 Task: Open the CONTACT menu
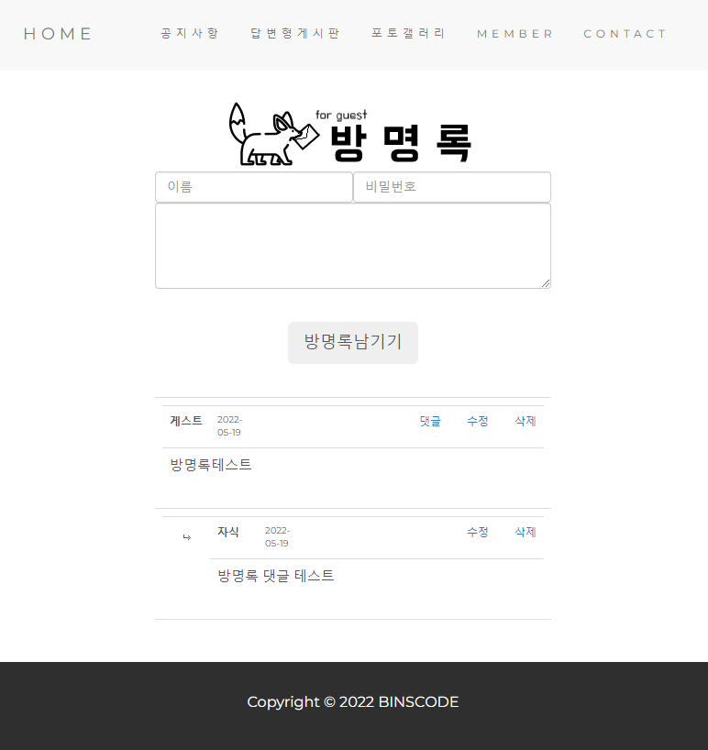(x=625, y=34)
